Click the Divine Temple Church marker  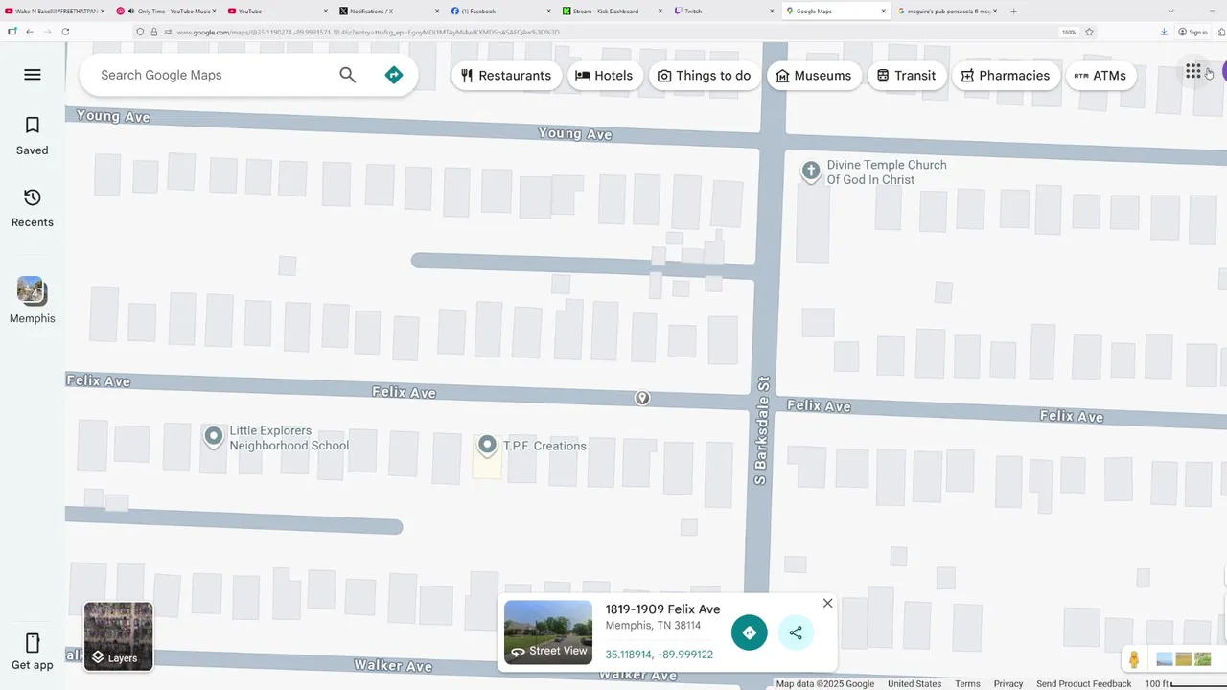click(811, 172)
